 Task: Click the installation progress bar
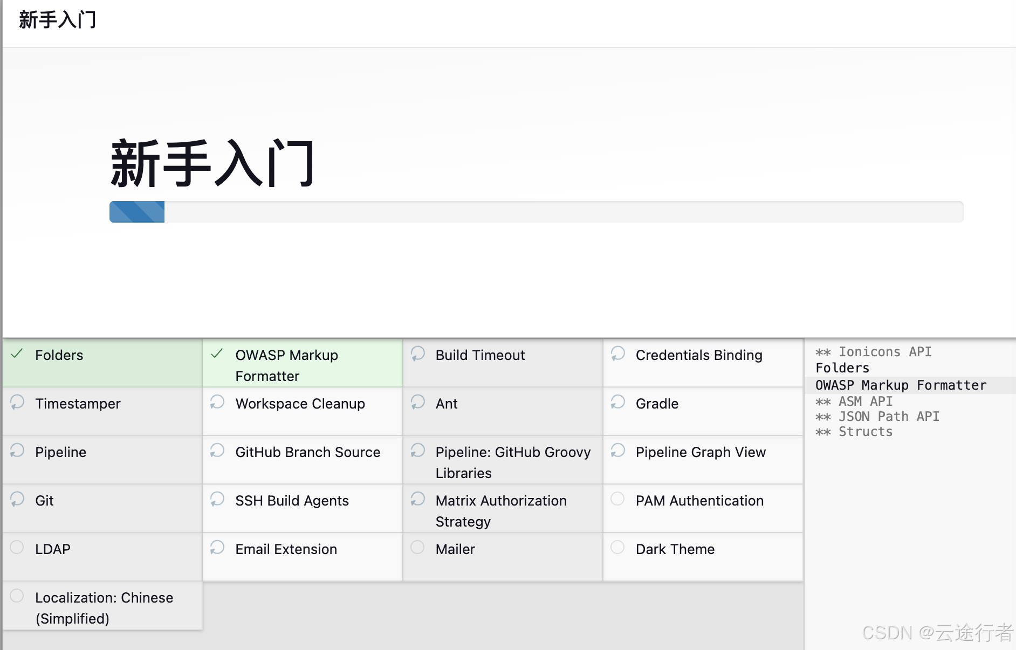point(536,212)
